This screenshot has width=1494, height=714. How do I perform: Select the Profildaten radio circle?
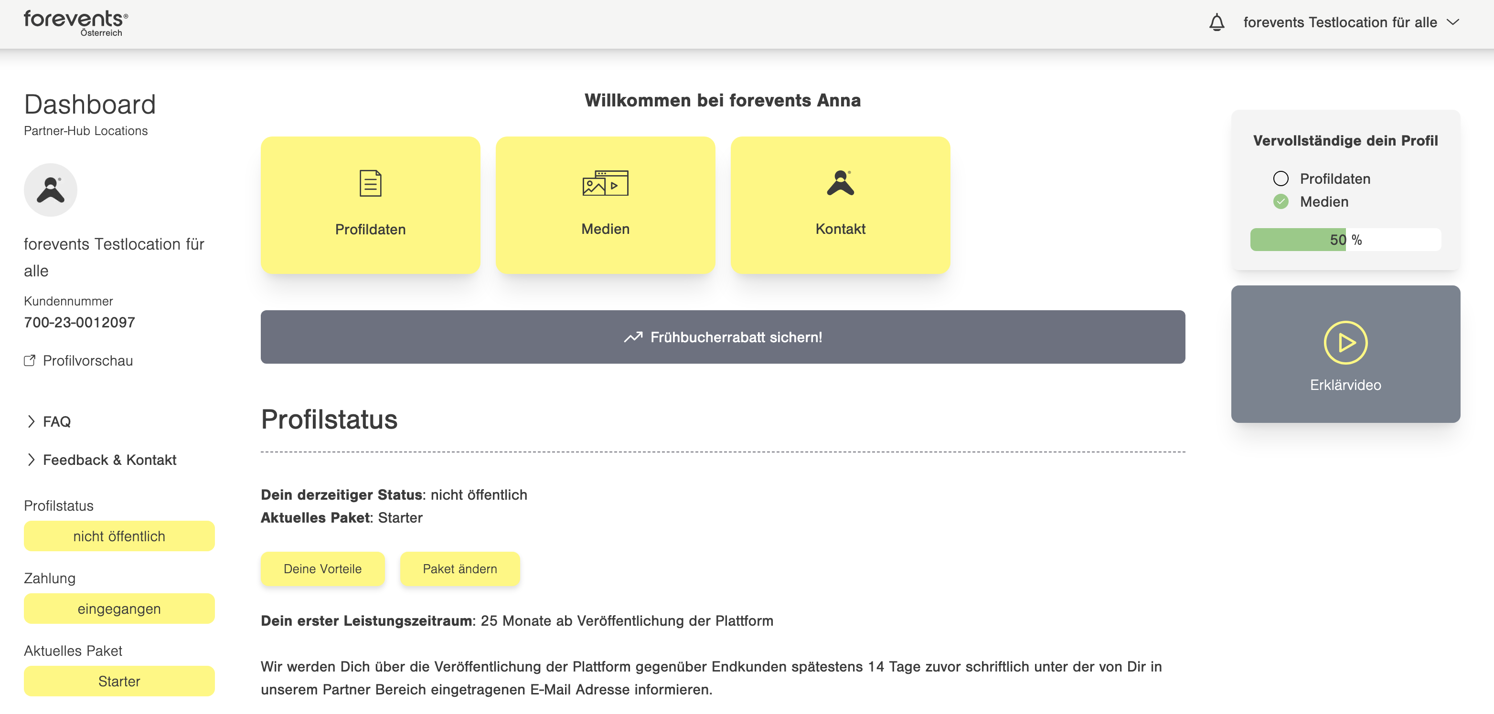pyautogui.click(x=1281, y=178)
